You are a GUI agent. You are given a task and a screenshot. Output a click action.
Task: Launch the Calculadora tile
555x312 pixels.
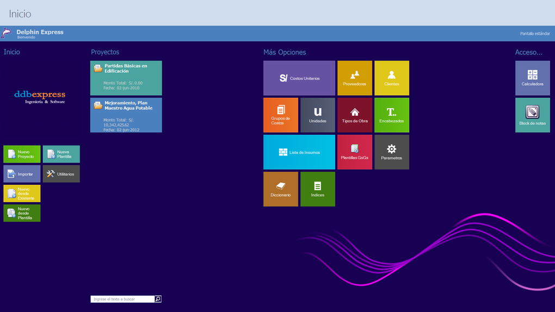pos(533,78)
